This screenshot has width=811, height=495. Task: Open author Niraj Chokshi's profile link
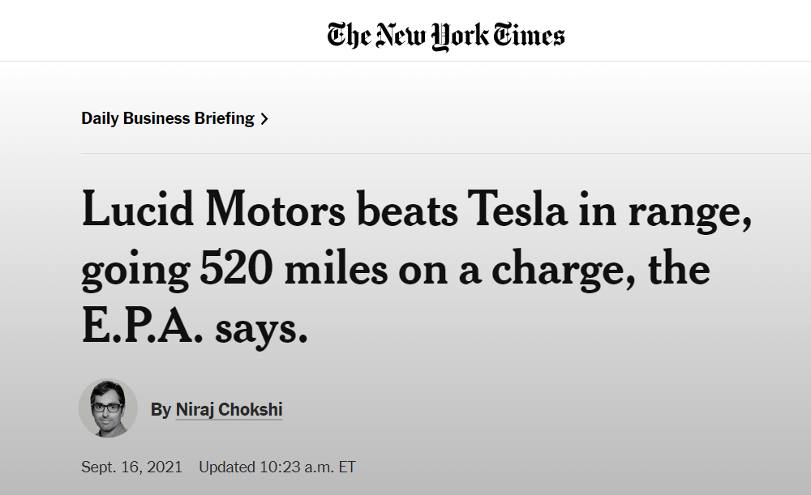pyautogui.click(x=229, y=409)
